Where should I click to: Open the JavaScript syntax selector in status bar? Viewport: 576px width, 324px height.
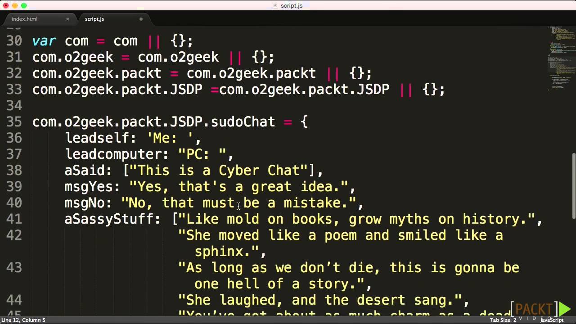coord(552,320)
